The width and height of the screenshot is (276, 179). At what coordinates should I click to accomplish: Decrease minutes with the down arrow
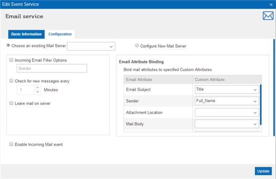(37, 92)
